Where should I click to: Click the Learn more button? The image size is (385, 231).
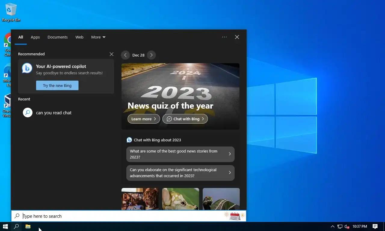tap(144, 119)
